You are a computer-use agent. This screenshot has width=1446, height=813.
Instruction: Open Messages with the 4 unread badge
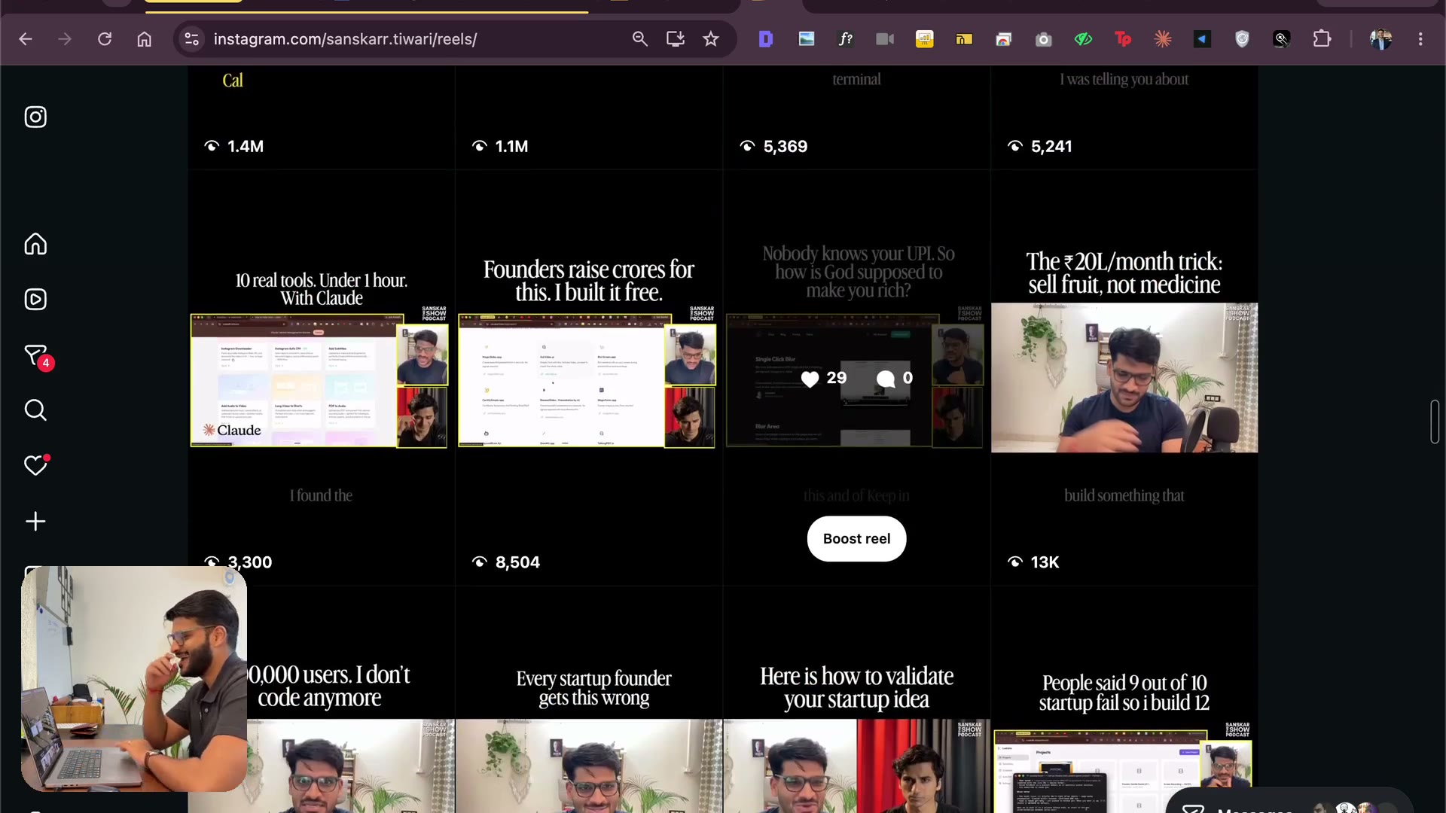coord(37,356)
